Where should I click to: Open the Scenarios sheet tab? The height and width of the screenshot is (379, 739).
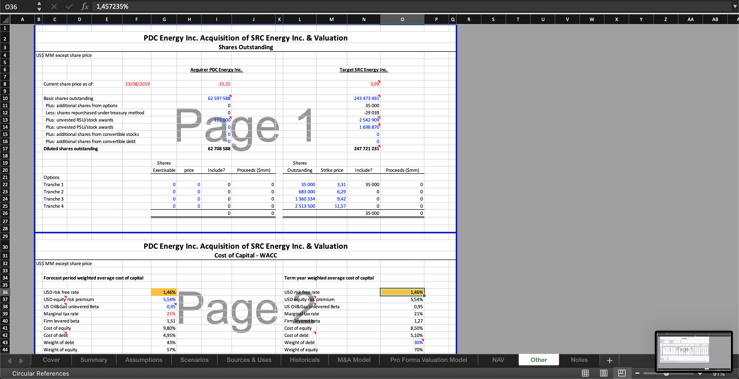194,360
